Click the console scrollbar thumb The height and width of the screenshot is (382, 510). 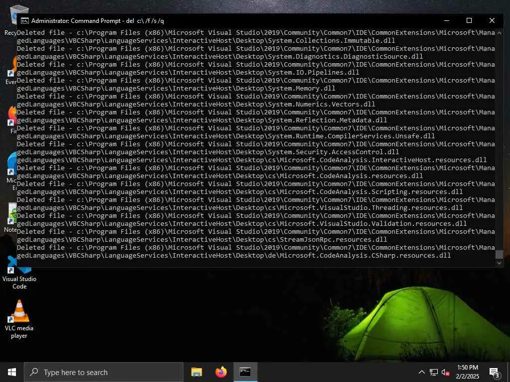point(499,254)
